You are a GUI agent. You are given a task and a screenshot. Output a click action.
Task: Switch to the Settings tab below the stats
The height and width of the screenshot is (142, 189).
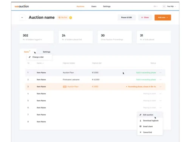[x=46, y=52]
